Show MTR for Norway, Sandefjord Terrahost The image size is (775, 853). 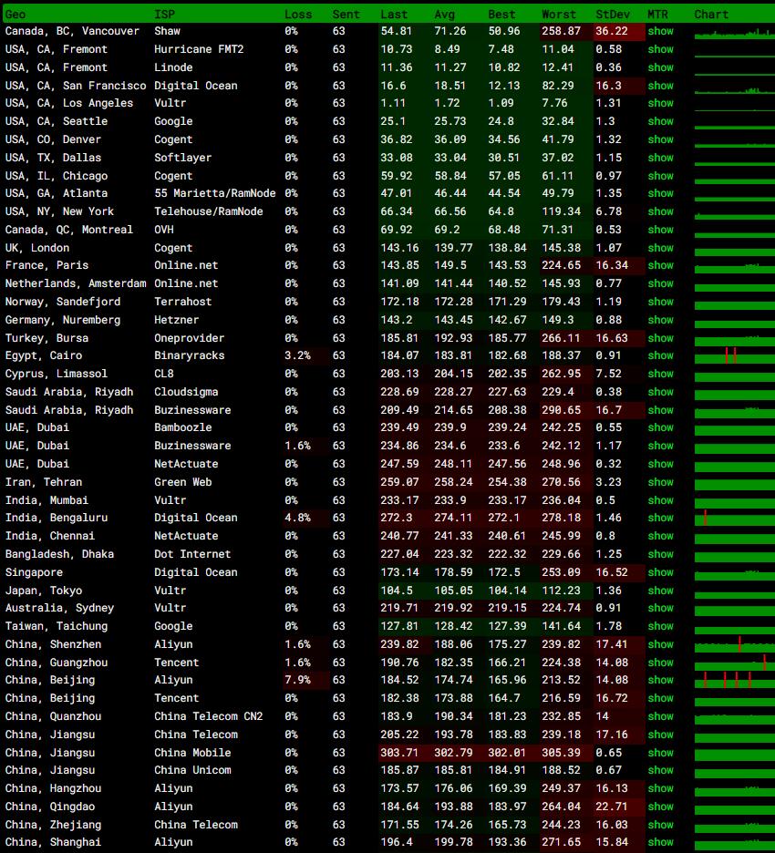660,302
